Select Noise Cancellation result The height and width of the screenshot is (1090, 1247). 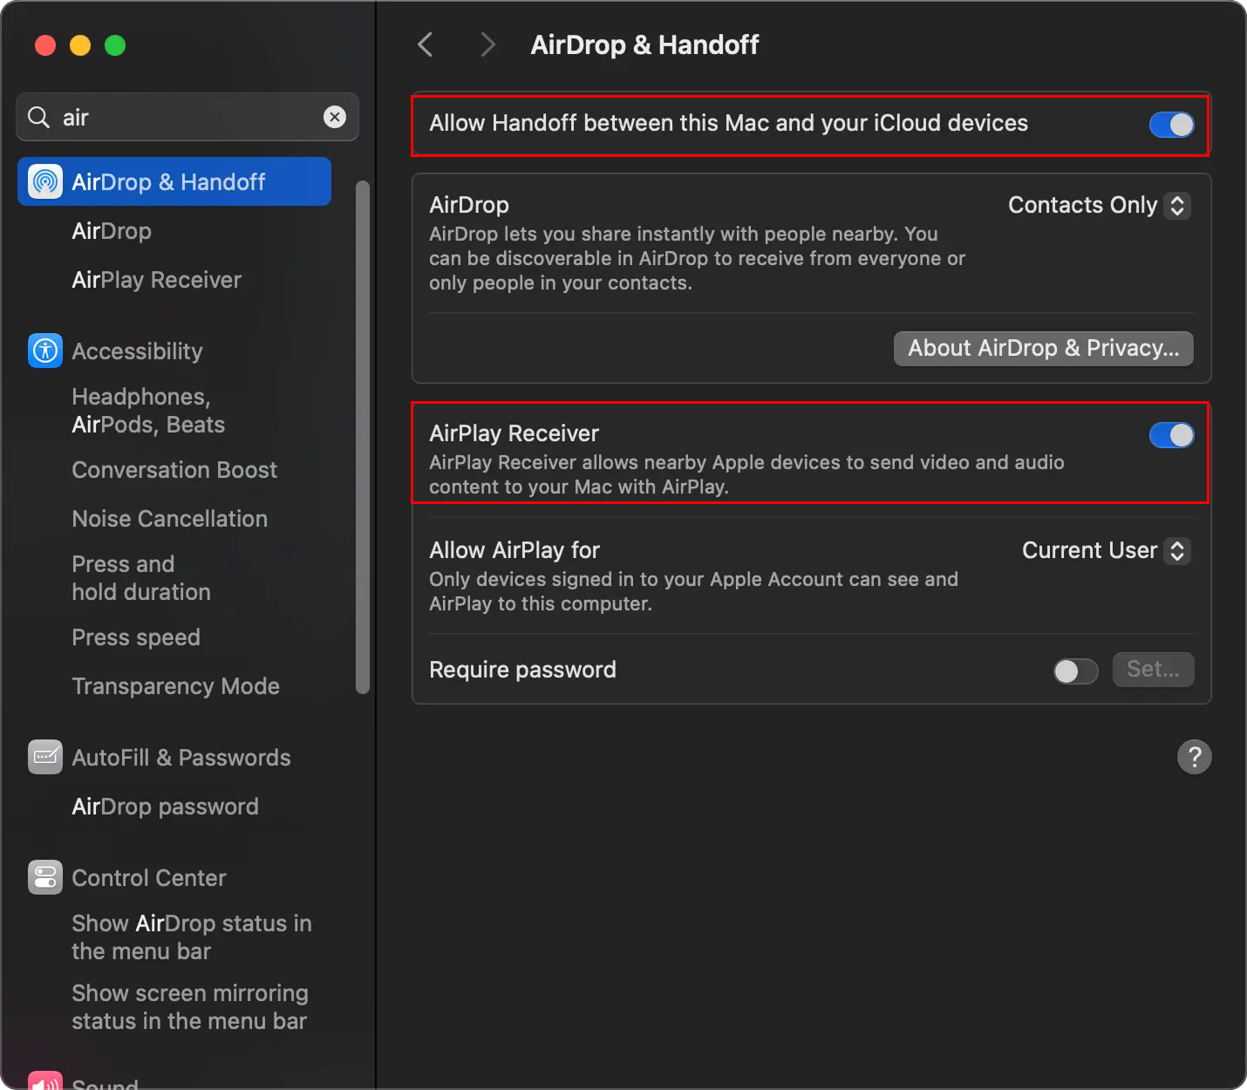point(170,519)
